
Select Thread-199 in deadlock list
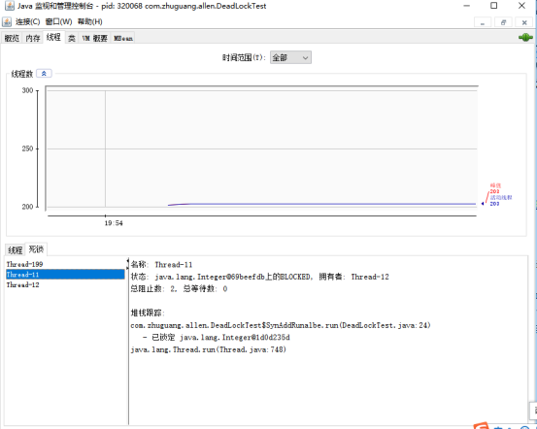[x=65, y=264]
